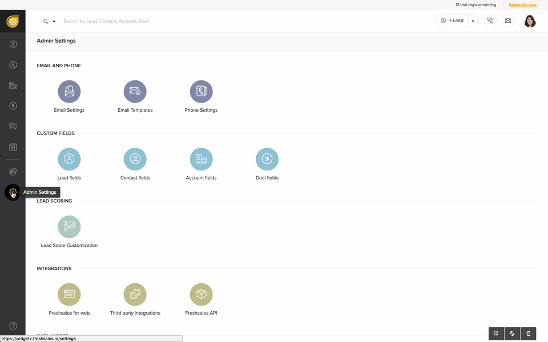Open Leads in the sidebar
This screenshot has width=548, height=342.
pyautogui.click(x=13, y=44)
